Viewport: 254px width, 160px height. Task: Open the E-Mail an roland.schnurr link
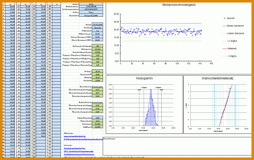[83, 139]
